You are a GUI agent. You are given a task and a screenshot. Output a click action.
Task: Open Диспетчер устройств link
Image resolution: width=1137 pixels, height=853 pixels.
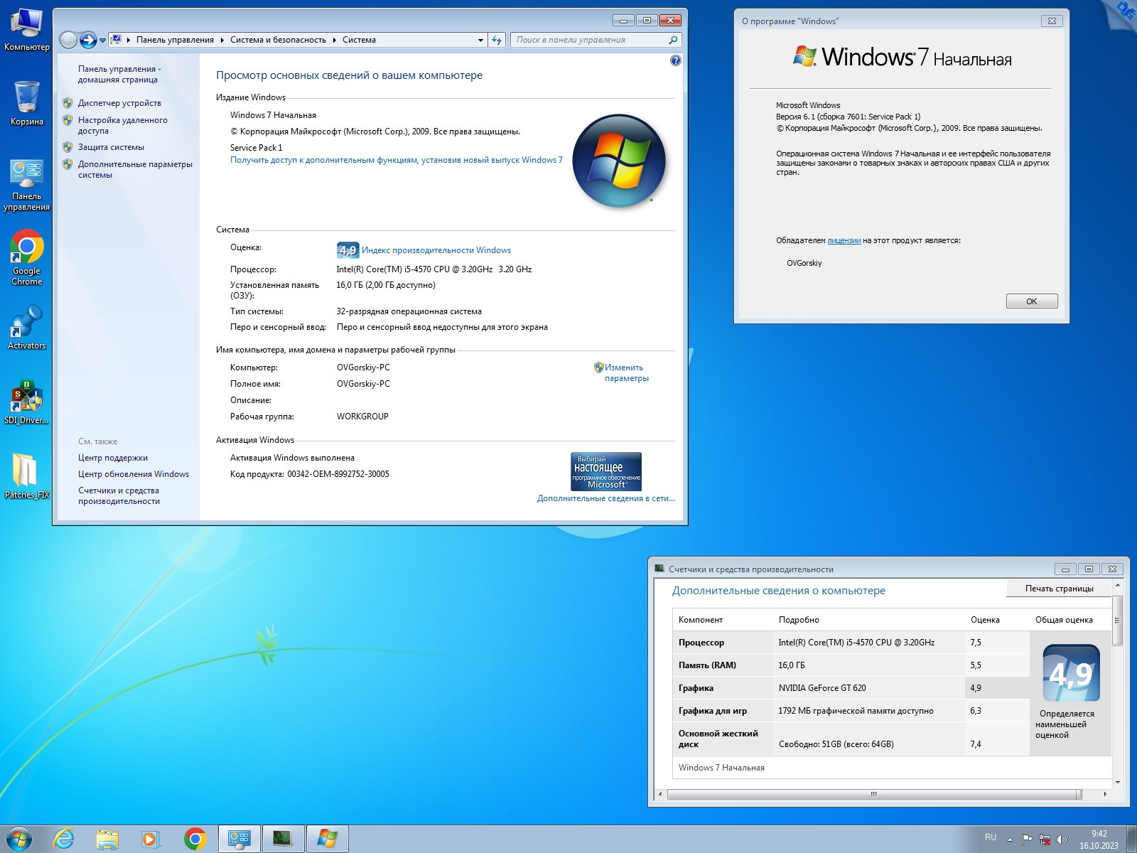tap(119, 103)
